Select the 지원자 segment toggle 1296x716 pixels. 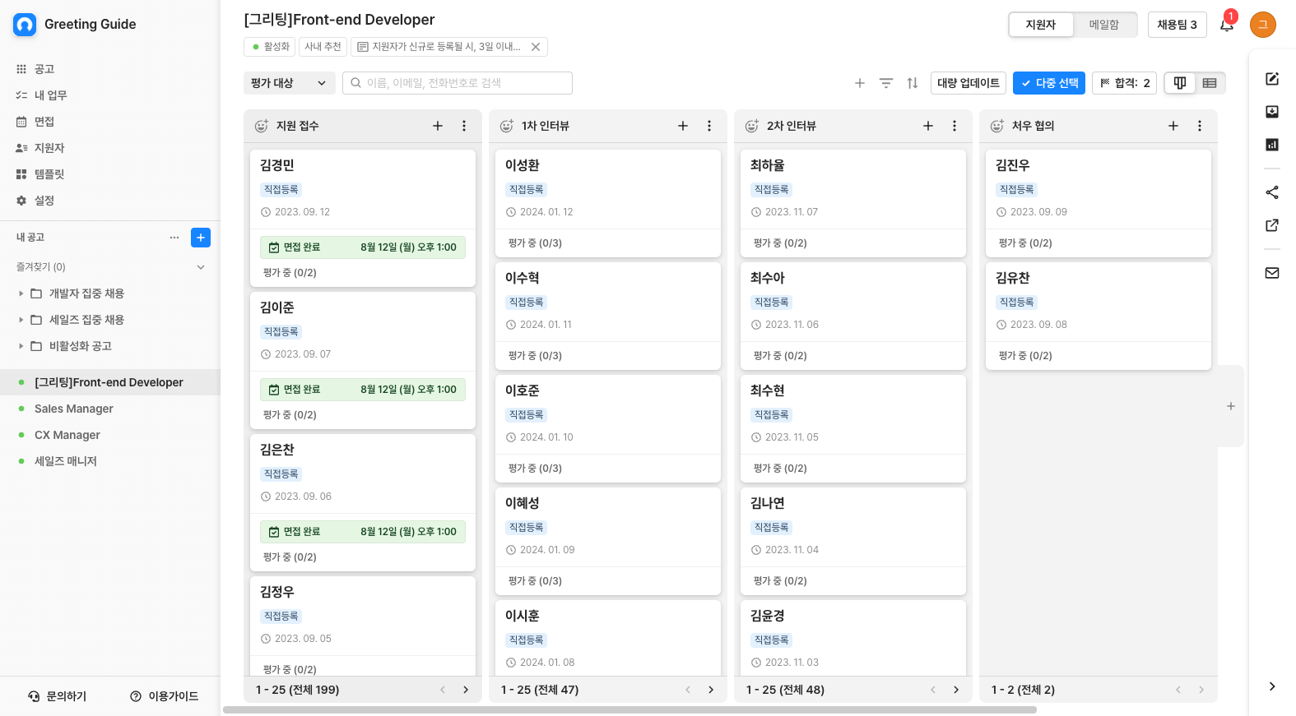pos(1041,25)
